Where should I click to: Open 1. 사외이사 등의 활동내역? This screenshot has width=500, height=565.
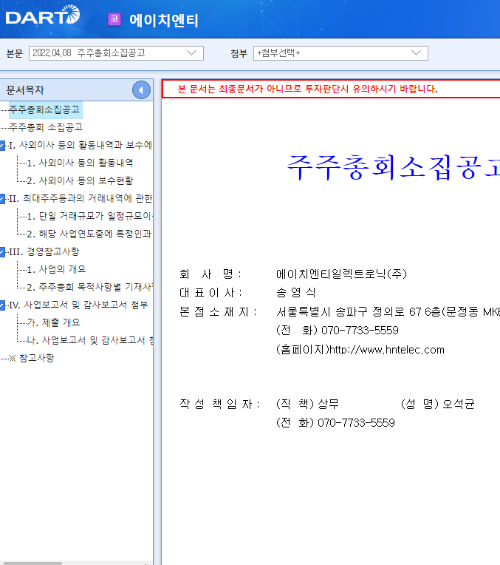point(80,163)
